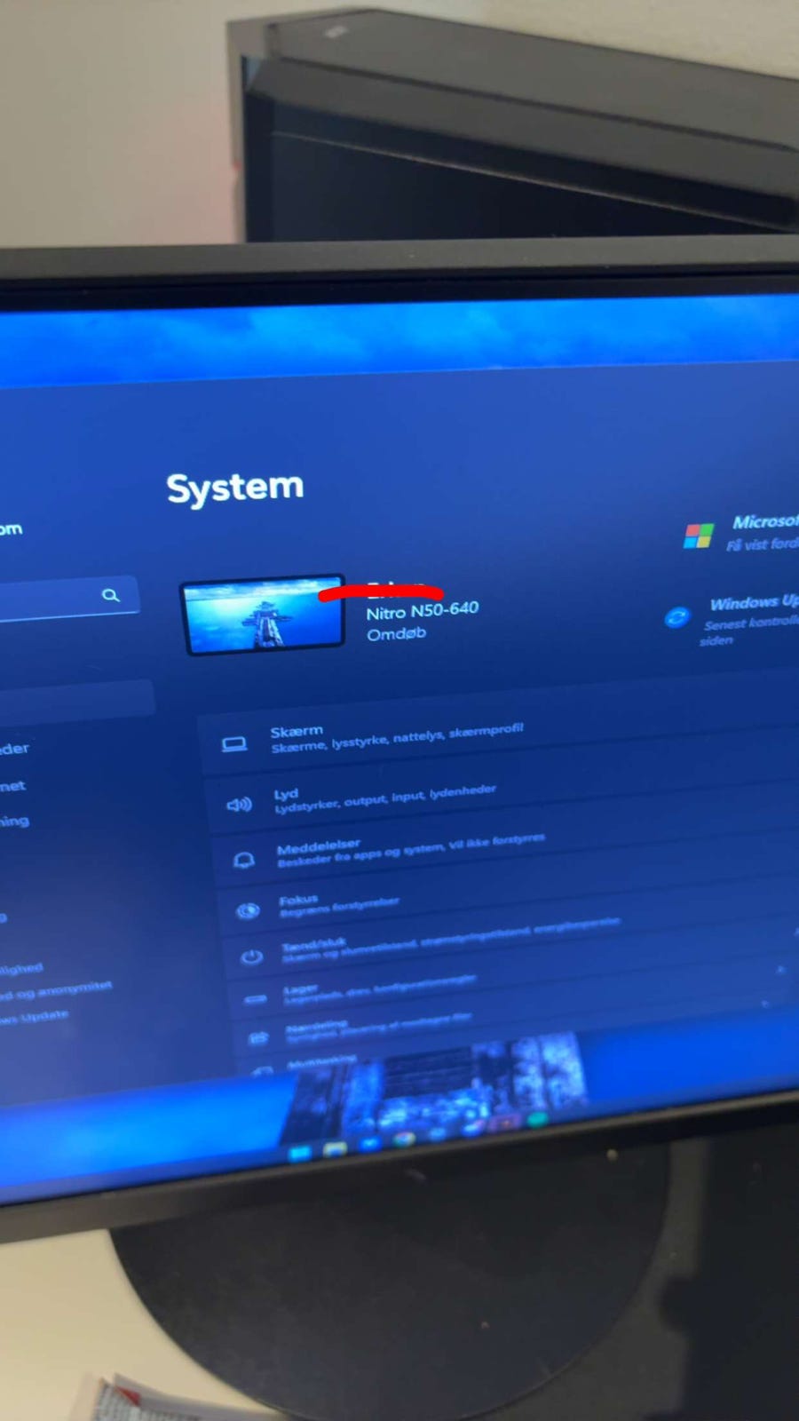This screenshot has width=799, height=1421.
Task: Expand the chevron on the Lager row
Action: [x=781, y=970]
